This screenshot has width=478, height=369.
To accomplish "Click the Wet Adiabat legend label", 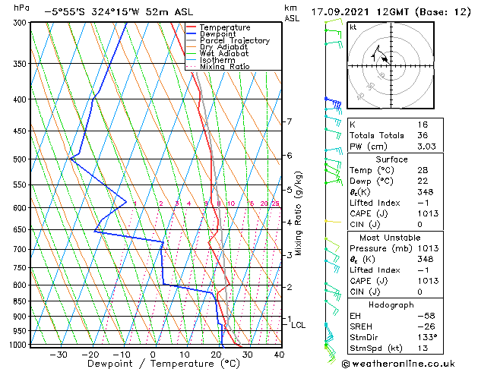I will pos(224,53).
